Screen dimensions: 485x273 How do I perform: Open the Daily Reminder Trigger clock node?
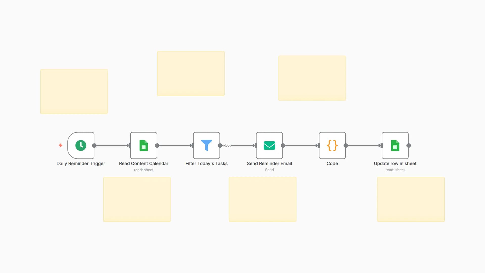[81, 145]
